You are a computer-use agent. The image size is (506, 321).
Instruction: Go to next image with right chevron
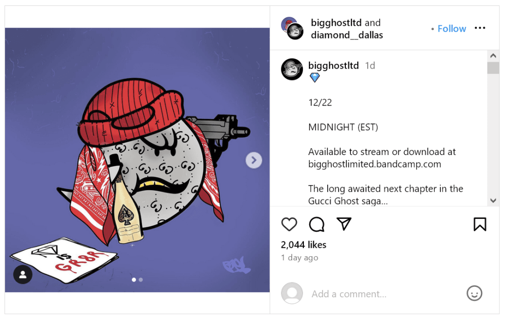point(253,160)
